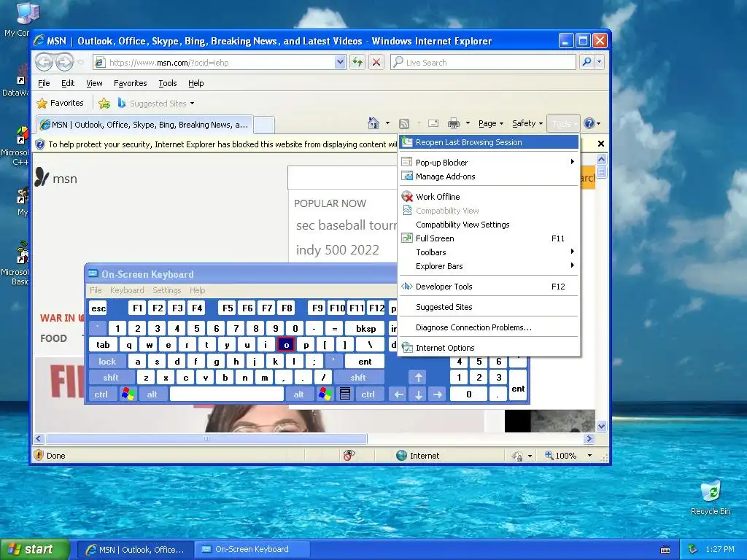The width and height of the screenshot is (747, 560).
Task: Click the Back navigation arrow in Internet Explorer
Action: [x=44, y=63]
